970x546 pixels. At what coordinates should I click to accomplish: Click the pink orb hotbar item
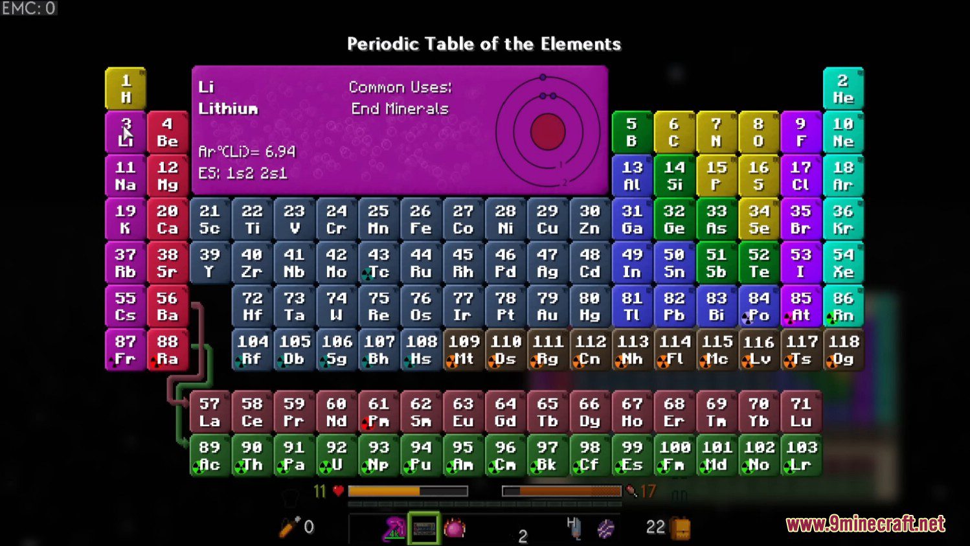(x=455, y=529)
